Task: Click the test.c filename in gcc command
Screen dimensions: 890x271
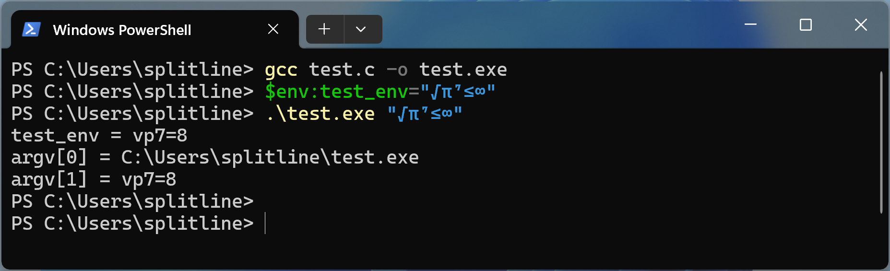Action: (x=342, y=70)
